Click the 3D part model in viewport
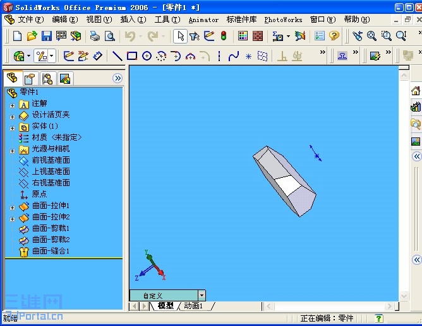Image resolution: width=422 pixels, height=326 pixels. click(x=284, y=181)
